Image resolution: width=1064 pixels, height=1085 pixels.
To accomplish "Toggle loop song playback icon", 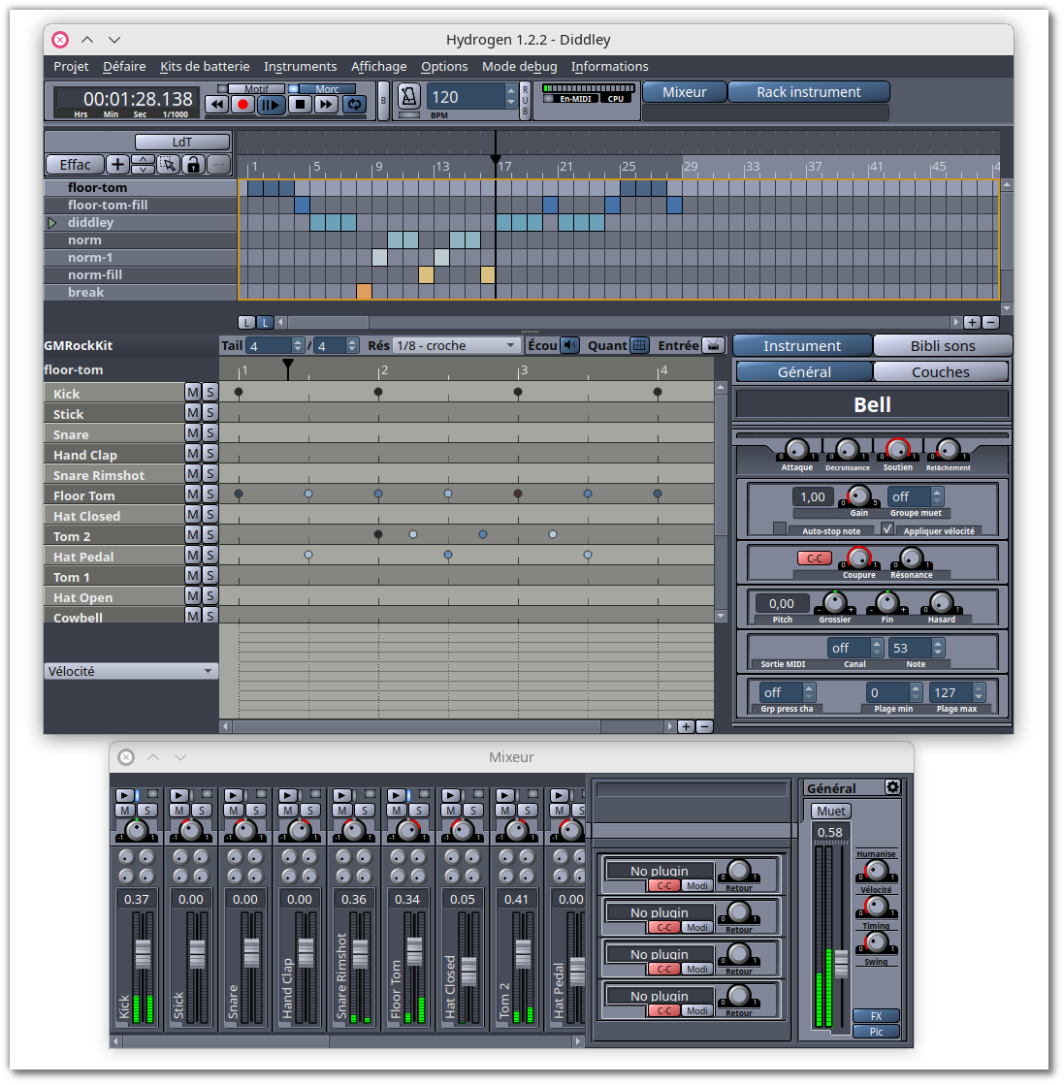I will pos(354,105).
